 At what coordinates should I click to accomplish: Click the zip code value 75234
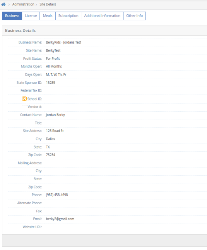coord(50,155)
